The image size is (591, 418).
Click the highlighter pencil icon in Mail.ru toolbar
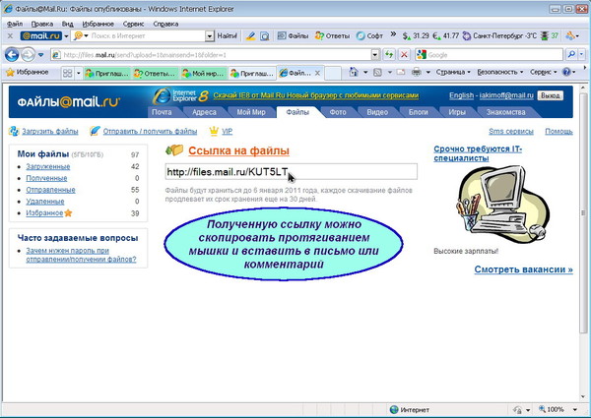pos(250,36)
